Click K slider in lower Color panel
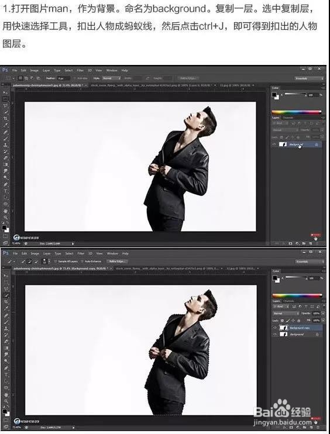Viewport: 330px width, 434px height. click(296, 277)
